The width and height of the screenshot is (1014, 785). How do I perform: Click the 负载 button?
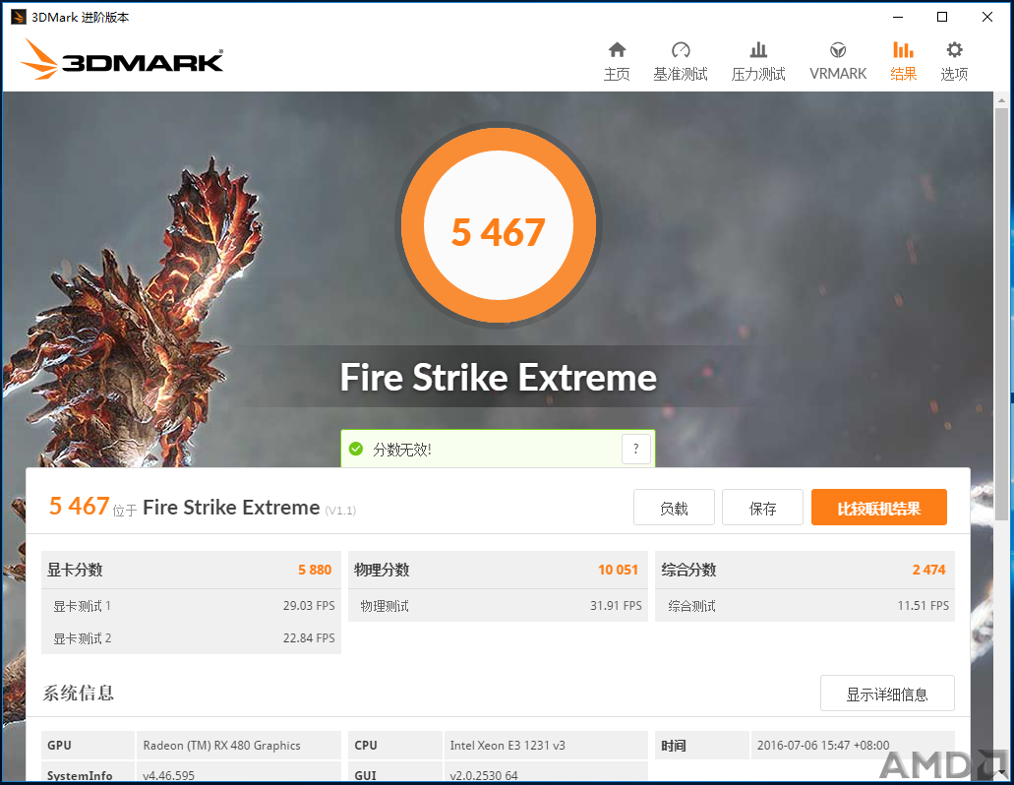[674, 508]
